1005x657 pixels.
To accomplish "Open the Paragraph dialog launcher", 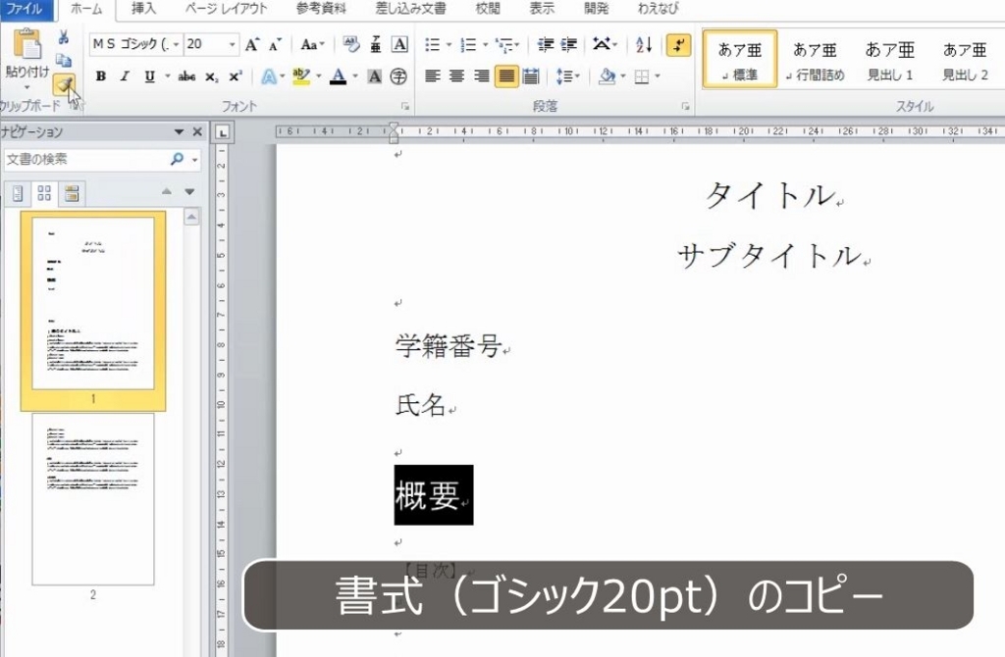I will pos(685,106).
